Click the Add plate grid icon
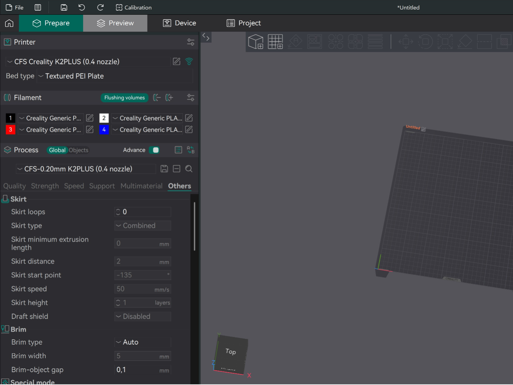 [x=276, y=42]
